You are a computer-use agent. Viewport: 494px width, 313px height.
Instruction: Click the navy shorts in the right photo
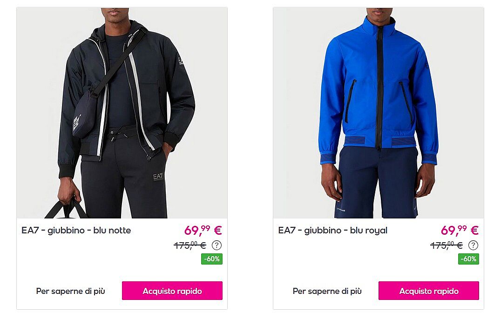coord(377,183)
